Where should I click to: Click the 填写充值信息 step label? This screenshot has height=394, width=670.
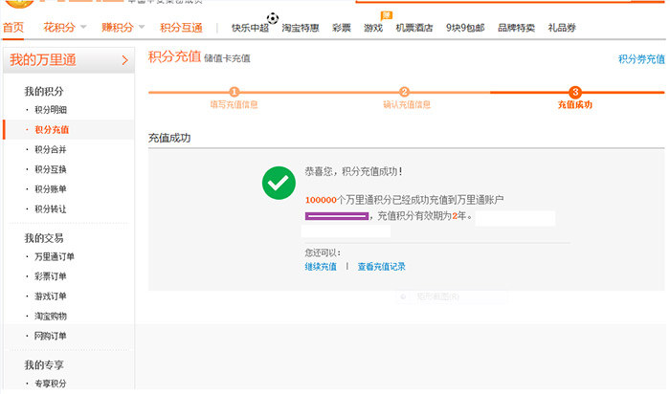pos(234,104)
